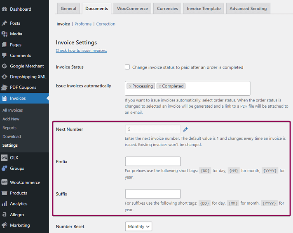This screenshot has height=233, width=293.
Task: Click the Media icon in sidebar
Action: point(5,34)
